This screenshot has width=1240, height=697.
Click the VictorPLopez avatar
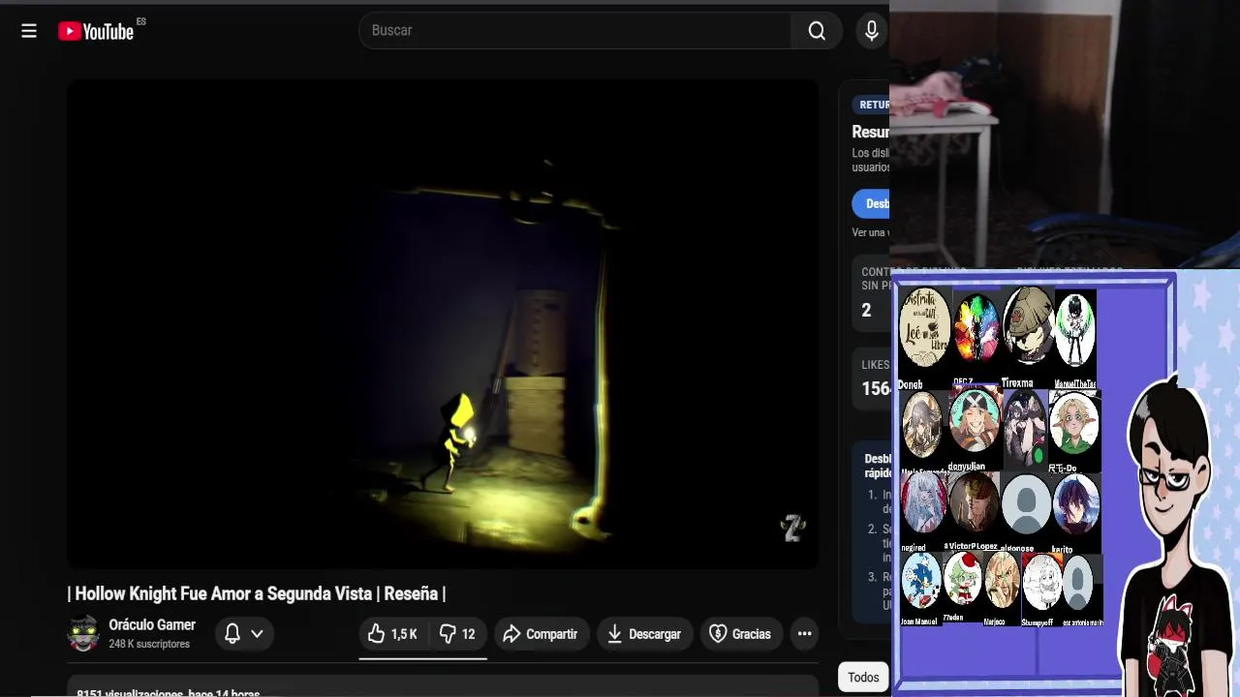tap(973, 504)
